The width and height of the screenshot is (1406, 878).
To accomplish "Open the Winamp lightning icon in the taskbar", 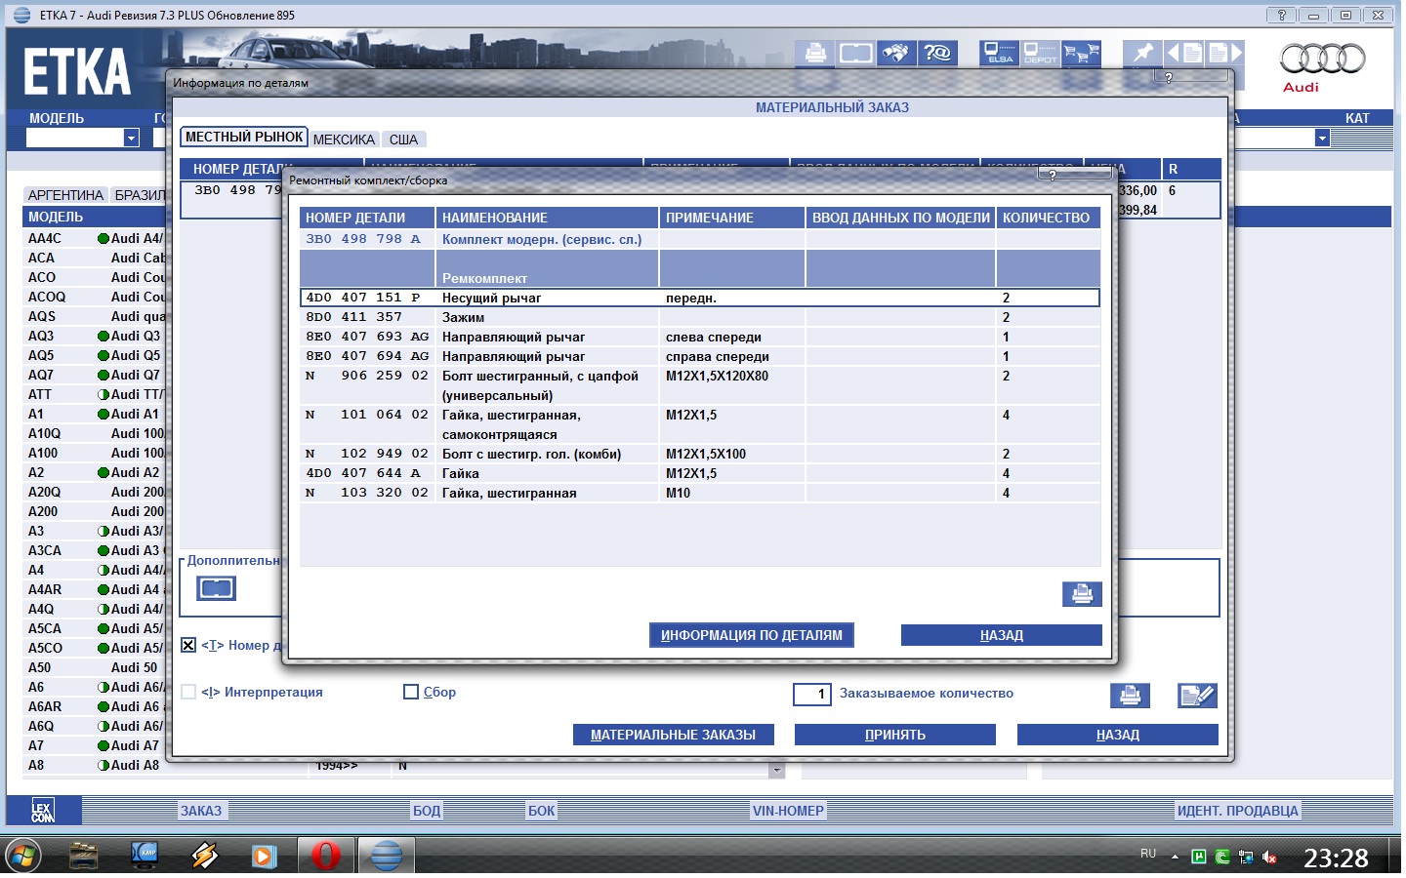I will pyautogui.click(x=205, y=856).
